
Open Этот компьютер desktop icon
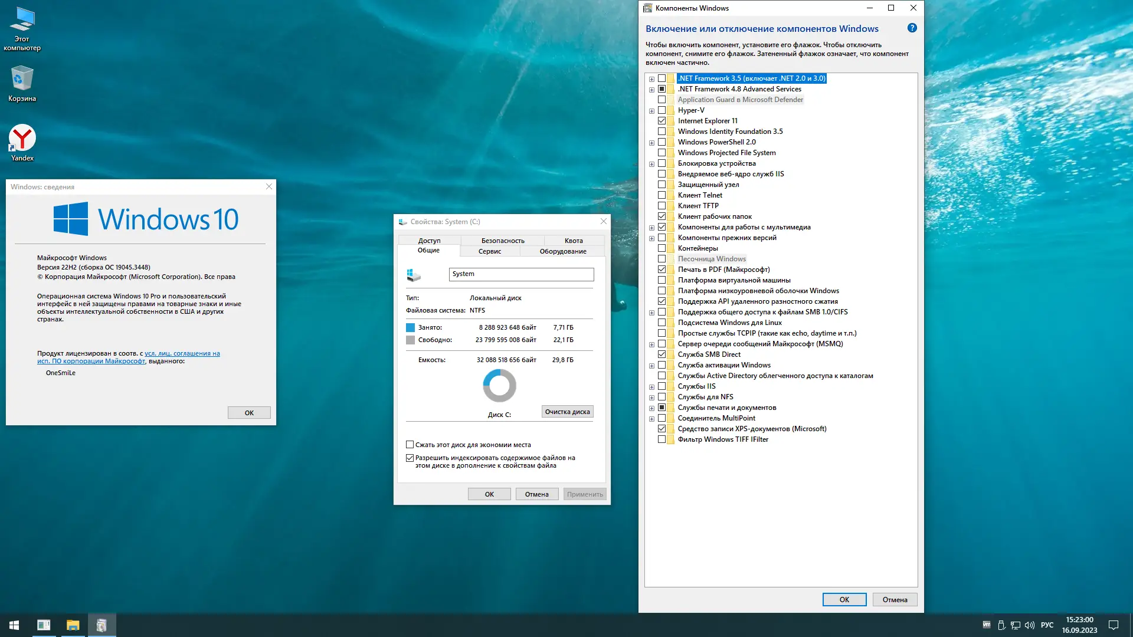(22, 20)
